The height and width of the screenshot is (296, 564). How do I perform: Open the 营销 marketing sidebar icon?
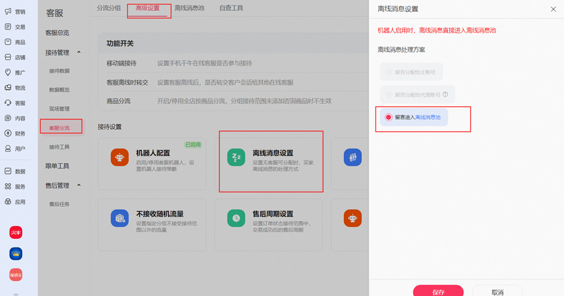coord(8,11)
